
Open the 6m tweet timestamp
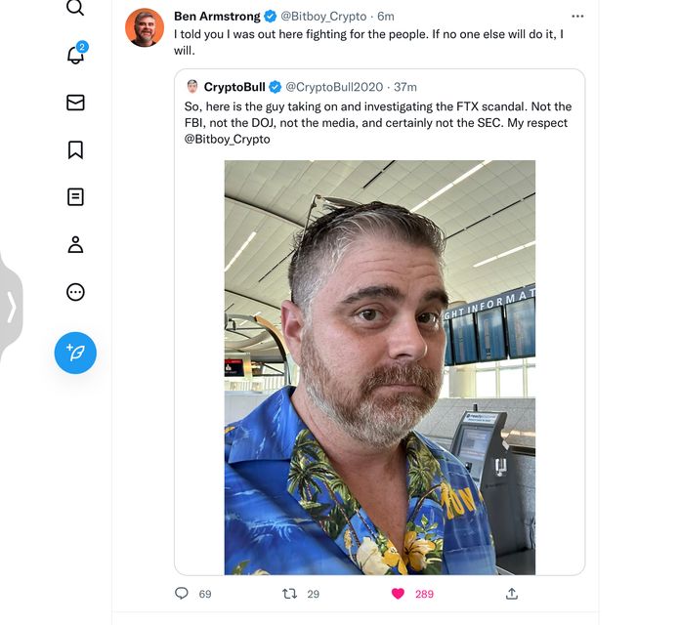pos(385,17)
